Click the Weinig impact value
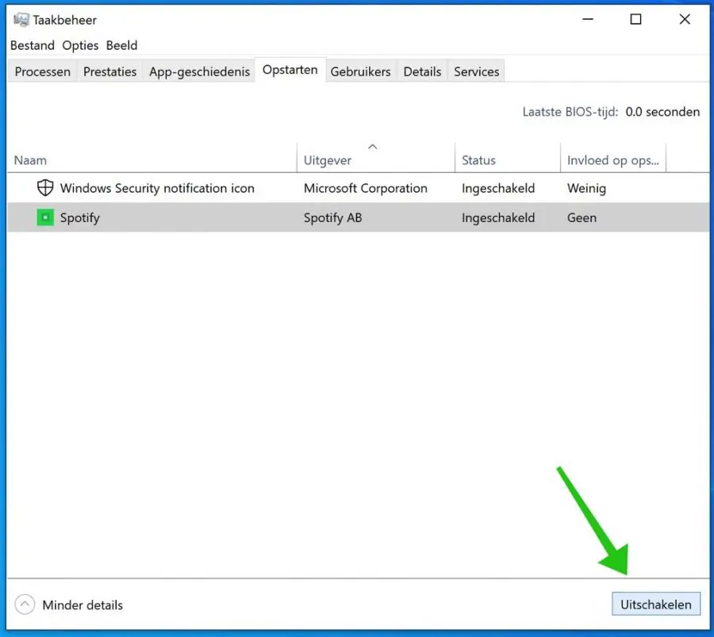Viewport: 714px width, 637px height. 586,188
